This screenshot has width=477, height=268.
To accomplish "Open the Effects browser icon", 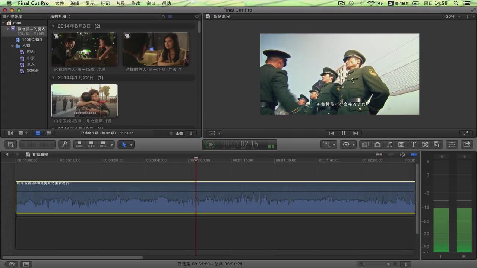I will click(x=365, y=144).
